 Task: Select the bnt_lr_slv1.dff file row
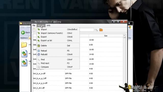coord(78,88)
